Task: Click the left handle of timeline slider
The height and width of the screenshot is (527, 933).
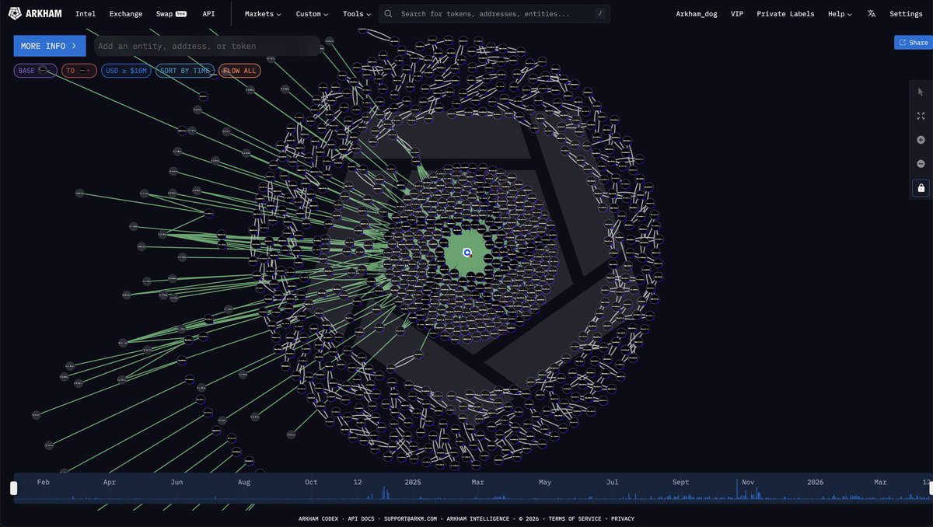Action: coord(13,488)
